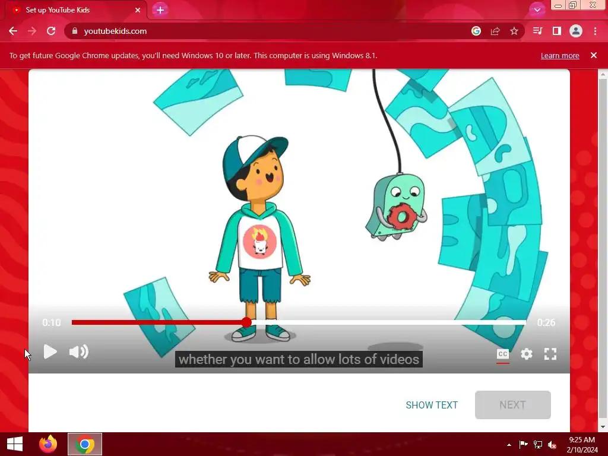
Task: Launch Firefox from the taskbar
Action: pos(48,444)
